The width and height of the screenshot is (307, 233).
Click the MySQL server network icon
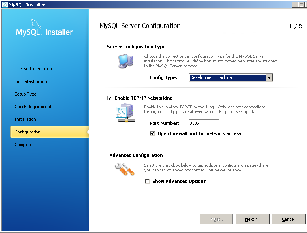[125, 113]
